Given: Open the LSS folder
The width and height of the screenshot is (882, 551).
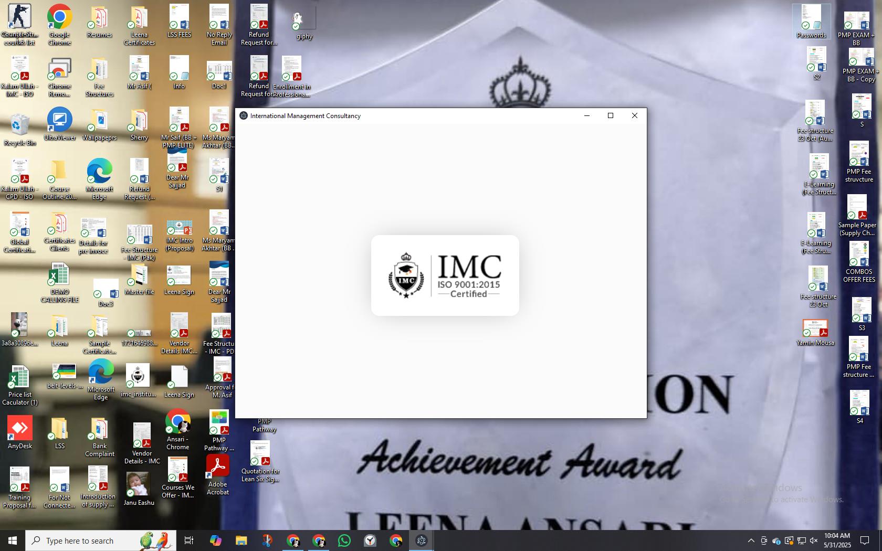Looking at the screenshot, I should (x=59, y=433).
